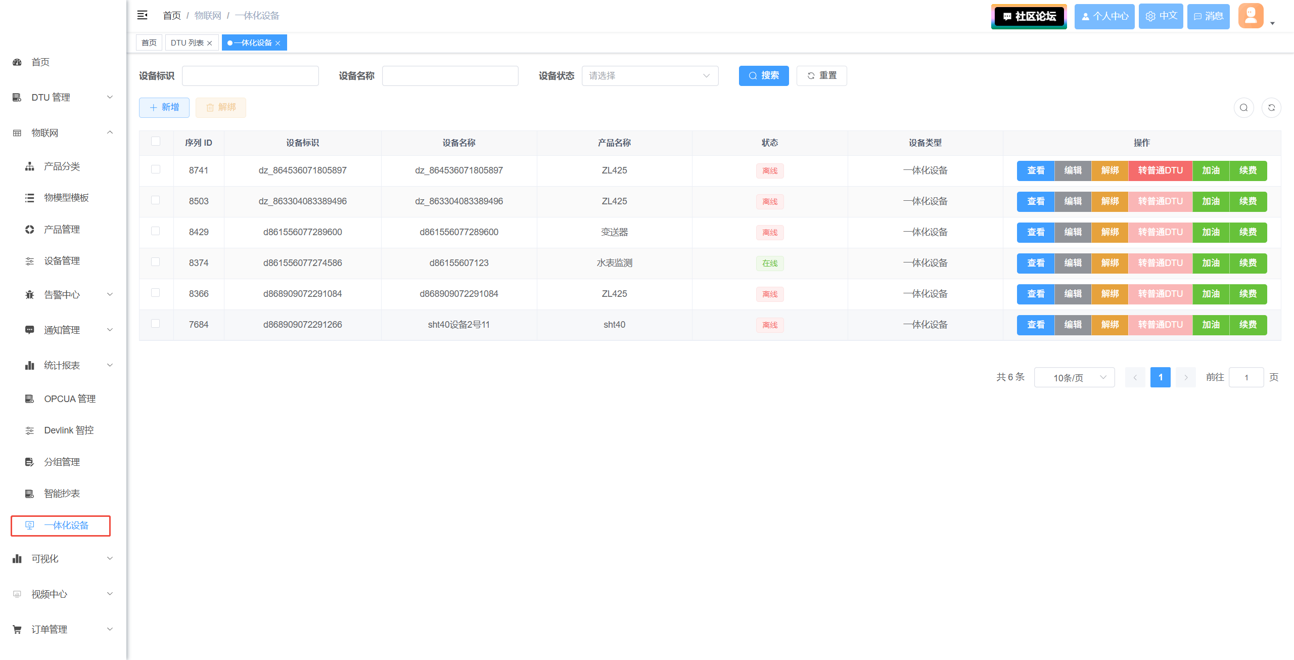Switch language via 中文 button
The height and width of the screenshot is (660, 1294).
click(x=1161, y=16)
